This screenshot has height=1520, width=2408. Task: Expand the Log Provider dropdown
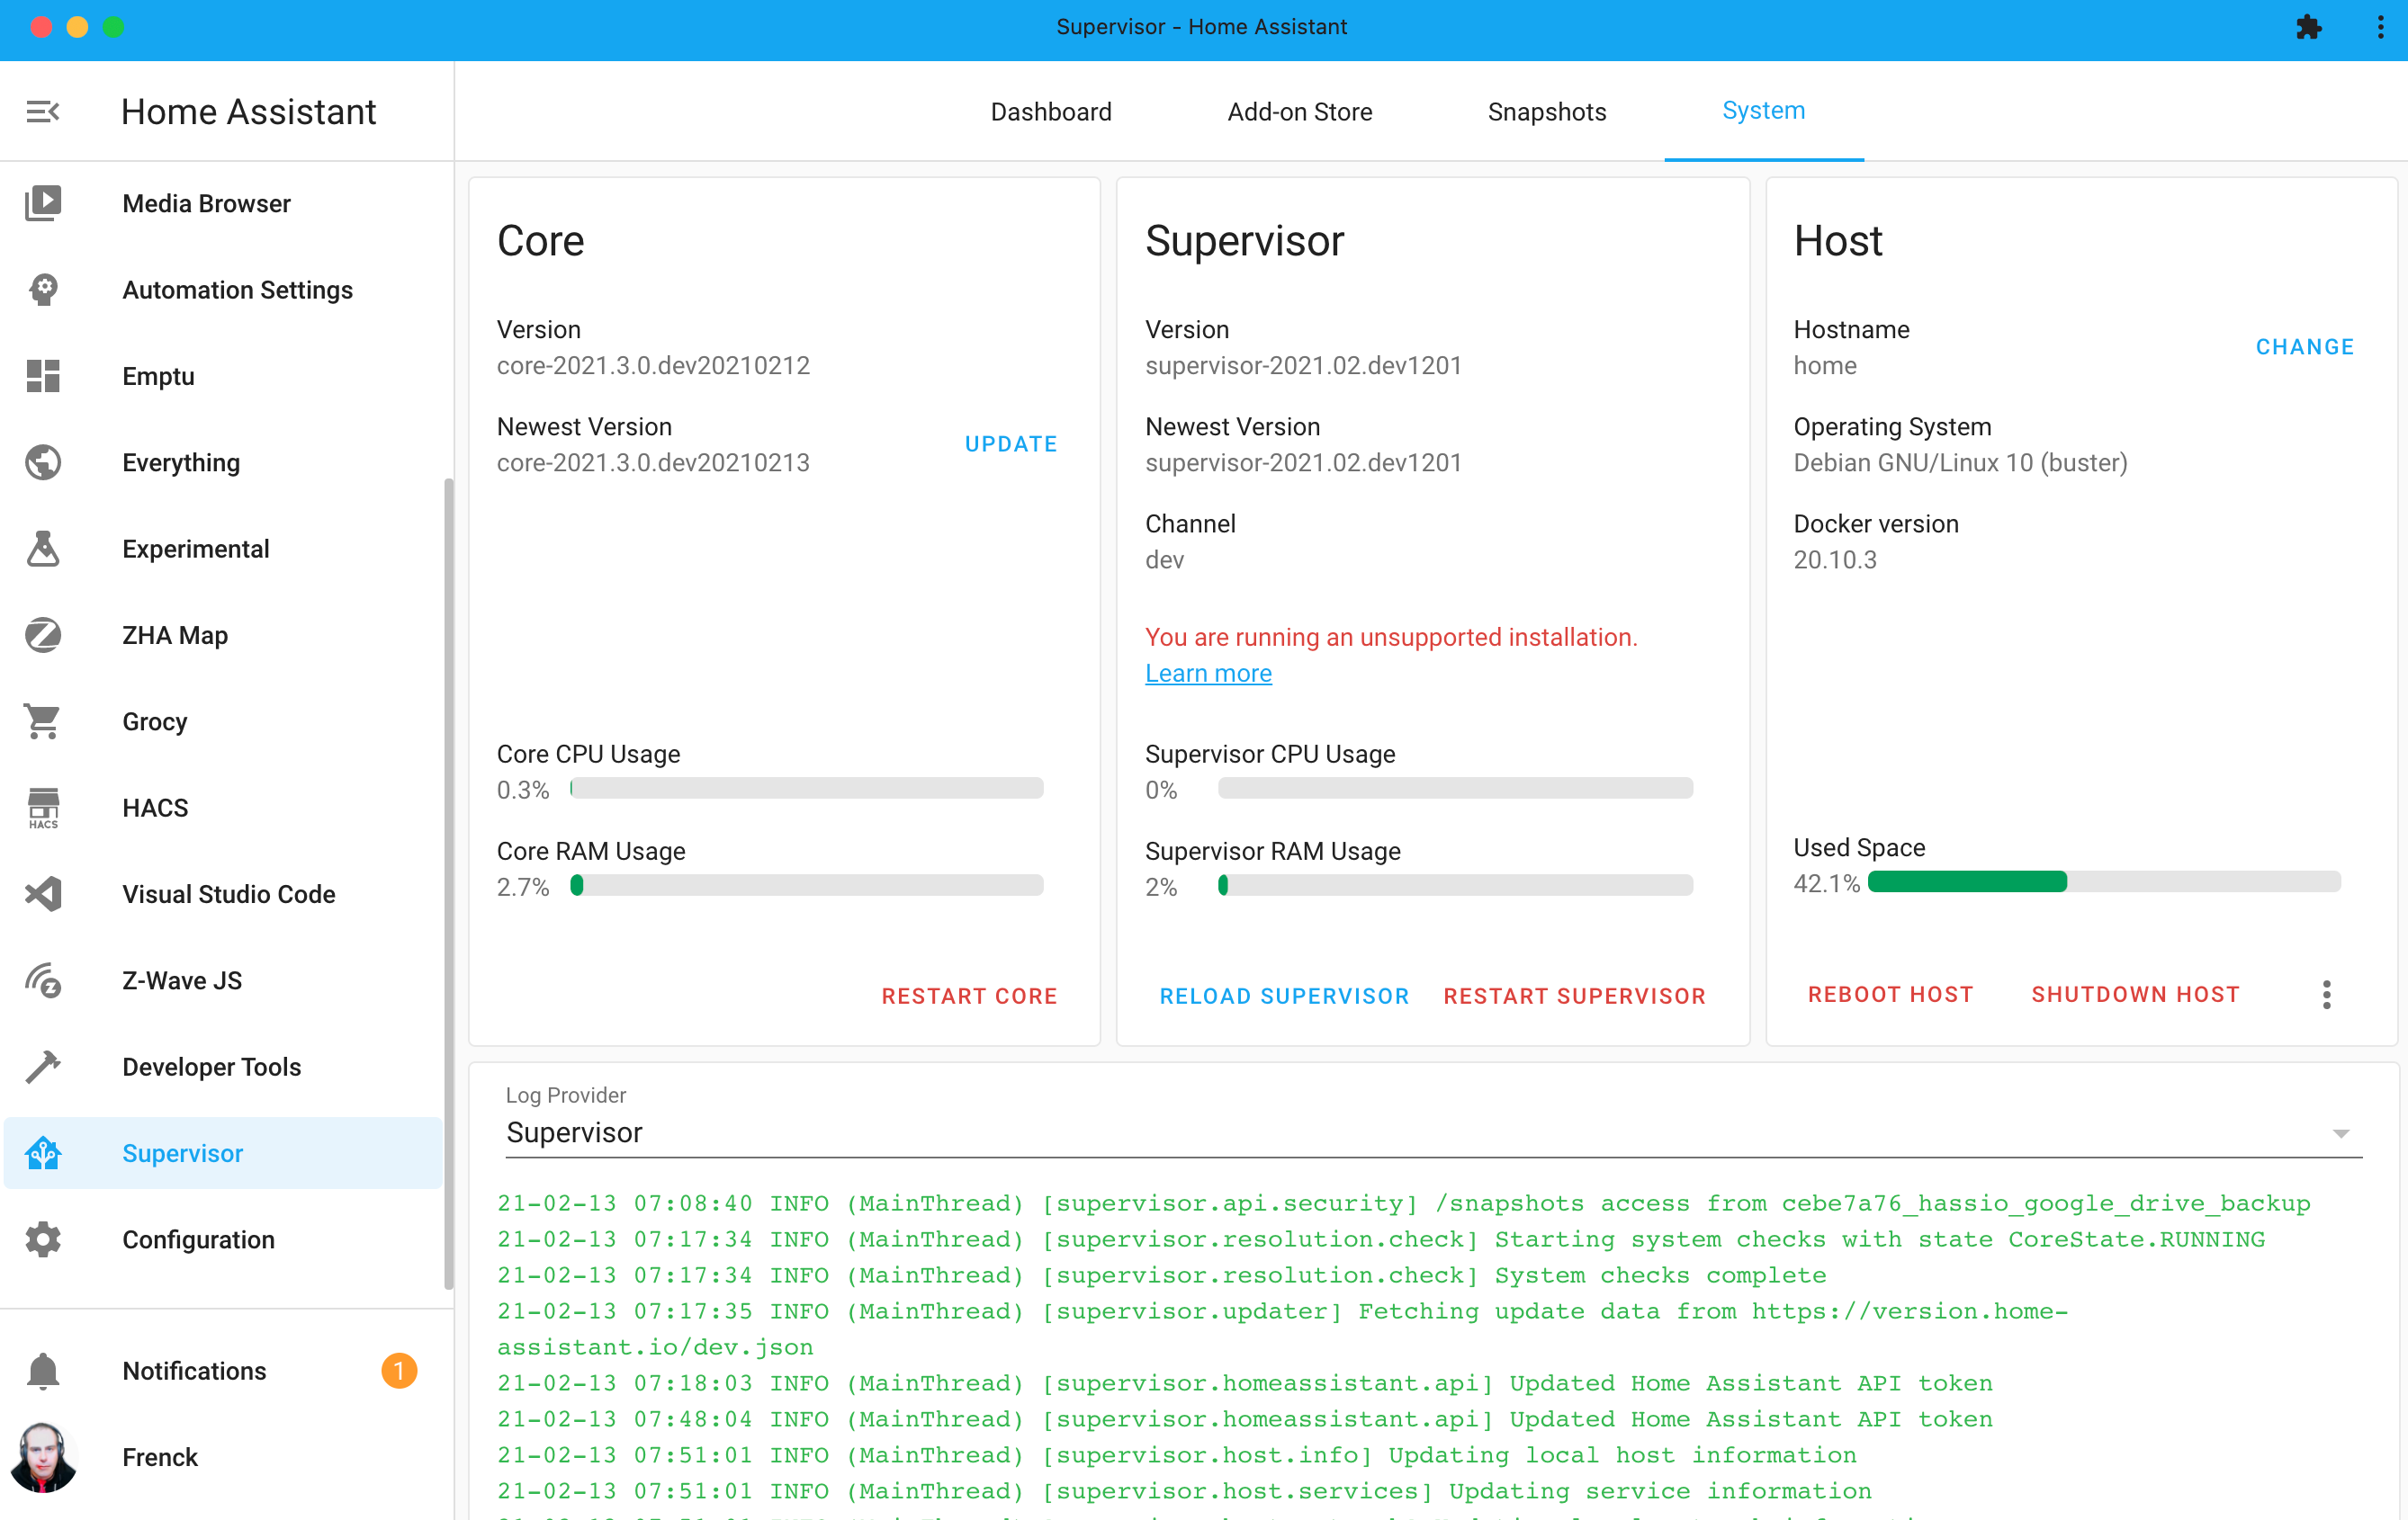2340,1132
